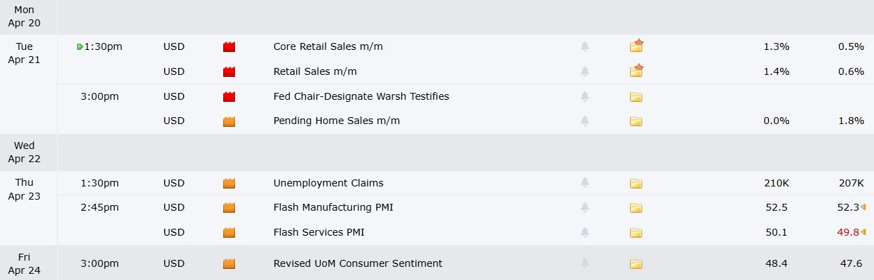Viewport: 874px width, 280px height.
Task: Click the green arrow next to 1:30pm Tuesday
Action: 81,47
